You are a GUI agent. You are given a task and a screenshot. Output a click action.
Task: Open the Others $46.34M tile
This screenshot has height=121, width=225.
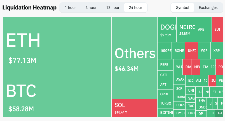[134, 58]
